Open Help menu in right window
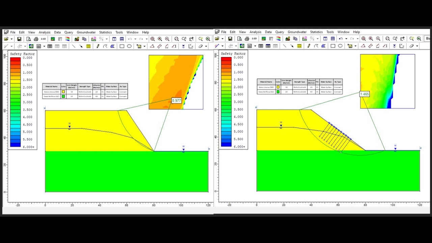 pyautogui.click(x=356, y=32)
